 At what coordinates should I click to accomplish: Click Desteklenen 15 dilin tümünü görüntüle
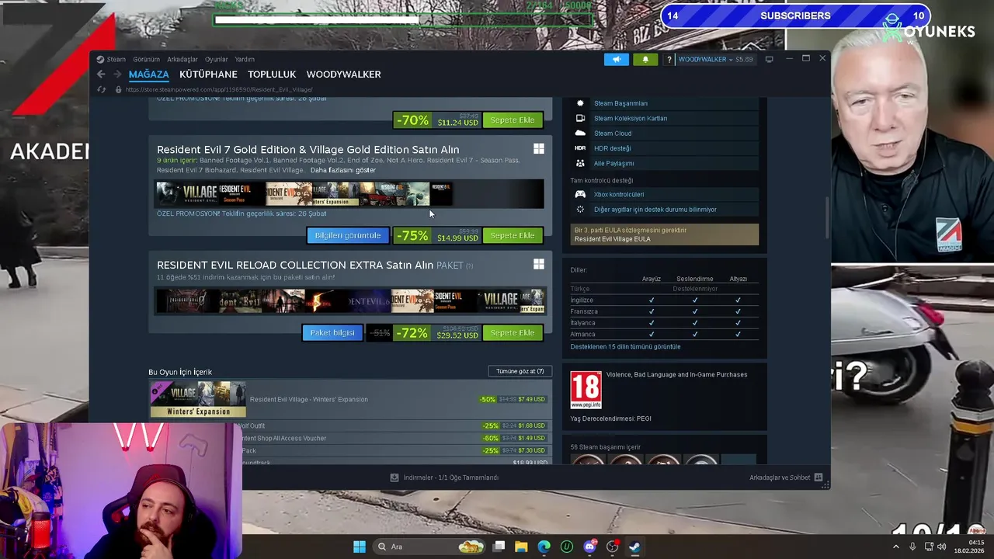point(625,346)
